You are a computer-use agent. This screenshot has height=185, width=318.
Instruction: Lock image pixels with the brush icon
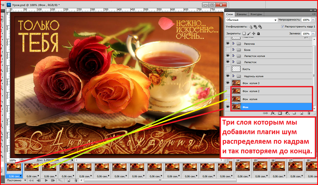tap(249, 34)
